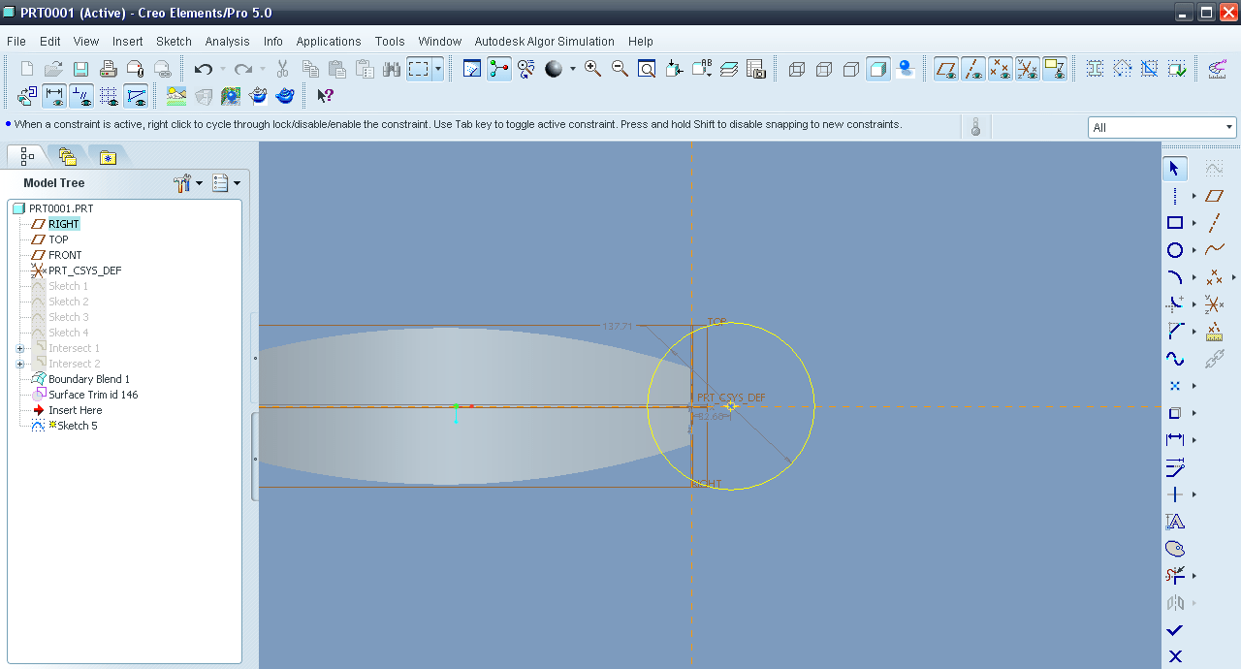Open the View Manager icon
The image size is (1241, 669).
756,69
